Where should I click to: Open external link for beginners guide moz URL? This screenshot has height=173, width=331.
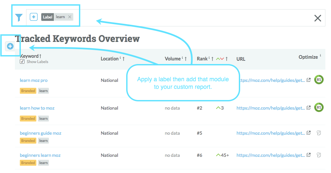309,133
